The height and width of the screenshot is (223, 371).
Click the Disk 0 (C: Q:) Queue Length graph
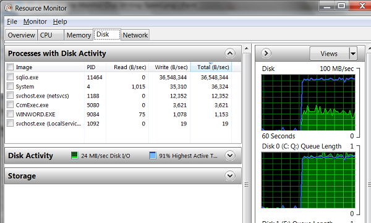[308, 180]
